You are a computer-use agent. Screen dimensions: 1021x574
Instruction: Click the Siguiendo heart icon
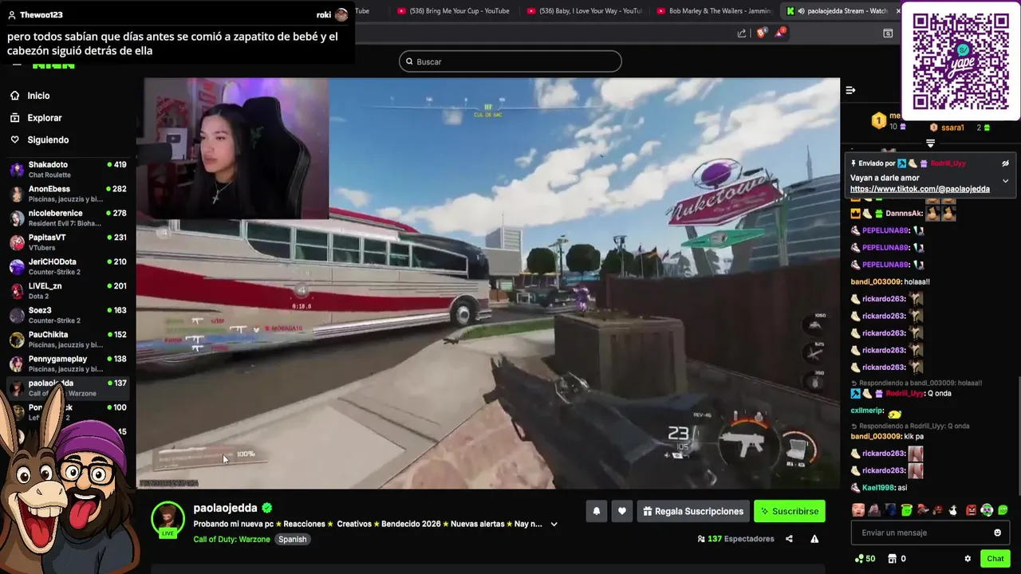pos(14,140)
